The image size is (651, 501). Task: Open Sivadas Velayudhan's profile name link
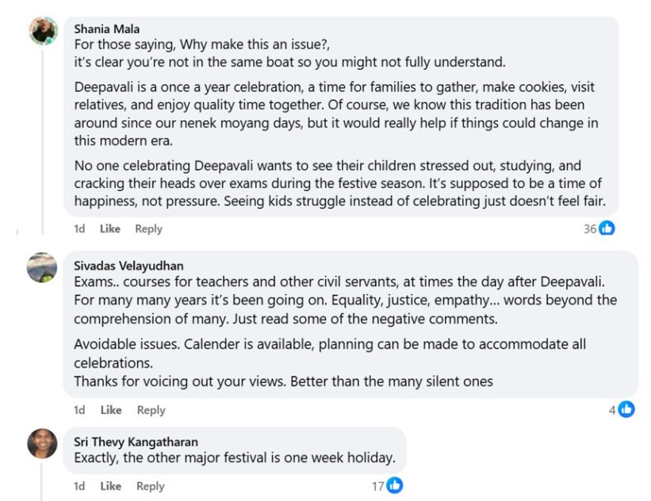click(128, 266)
